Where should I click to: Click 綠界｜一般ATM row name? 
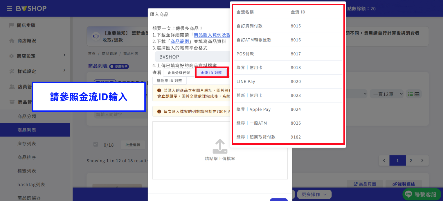tap(252, 123)
